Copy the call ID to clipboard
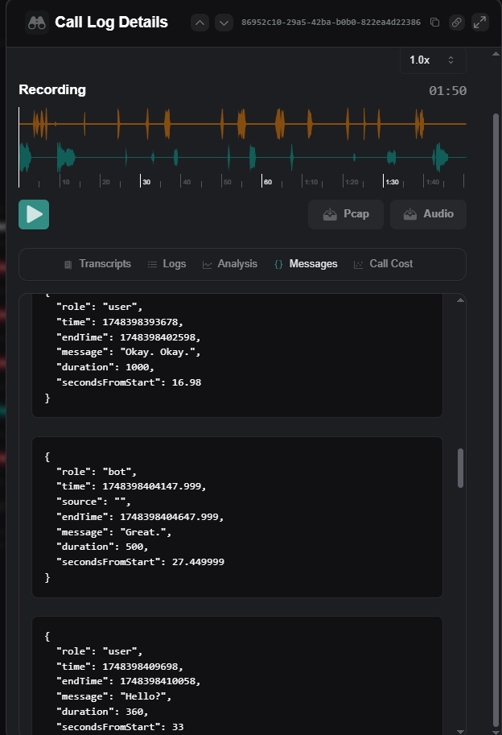This screenshot has width=502, height=735. [434, 23]
